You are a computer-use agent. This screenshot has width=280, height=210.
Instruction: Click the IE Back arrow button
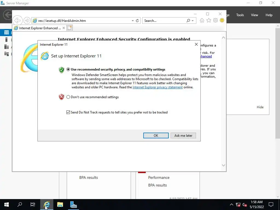click(x=17, y=21)
